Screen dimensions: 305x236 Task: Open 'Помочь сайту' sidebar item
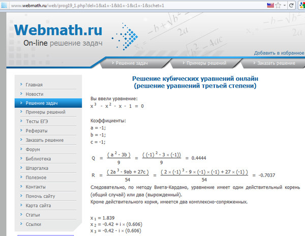click(41, 196)
